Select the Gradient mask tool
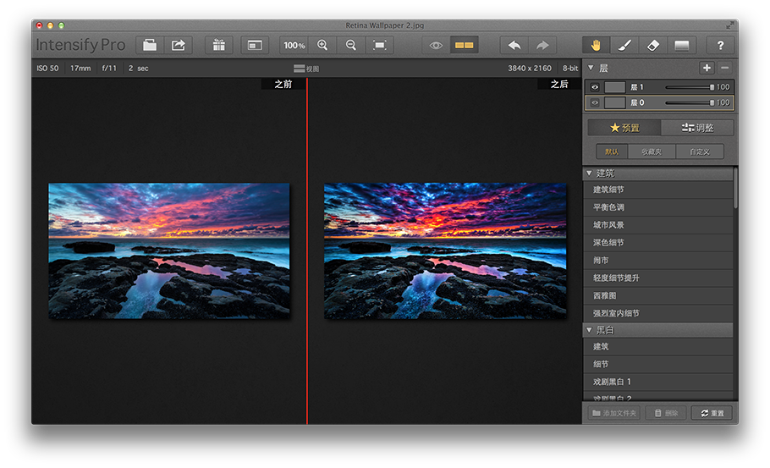The image size is (770, 468). point(682,45)
